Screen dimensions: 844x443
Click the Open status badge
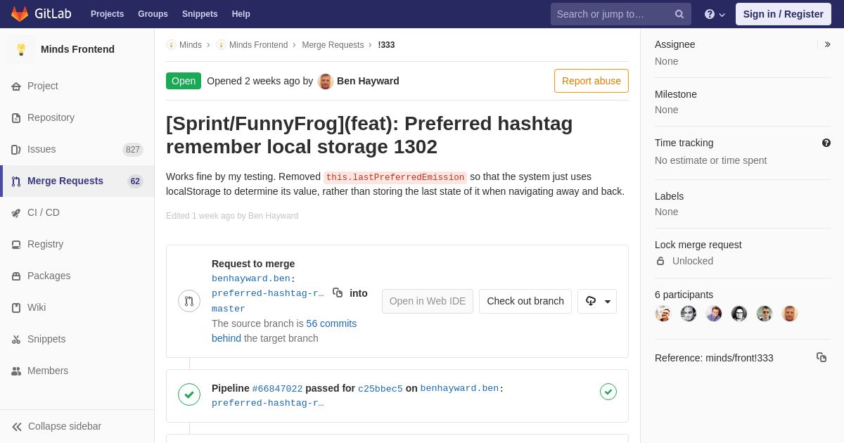click(x=184, y=81)
